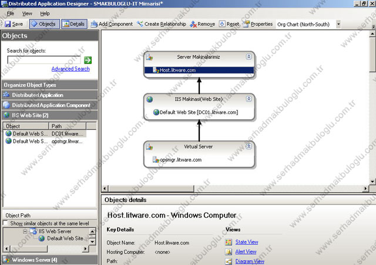Click the Save toolbar icon
The height and width of the screenshot is (265, 376).
pyautogui.click(x=8, y=24)
